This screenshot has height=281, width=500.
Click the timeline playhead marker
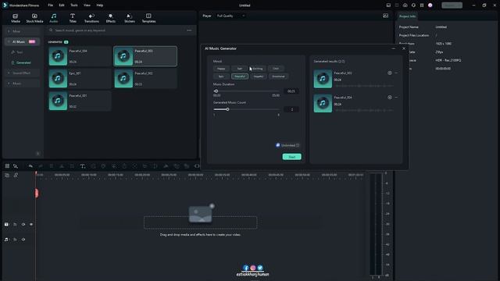click(37, 193)
